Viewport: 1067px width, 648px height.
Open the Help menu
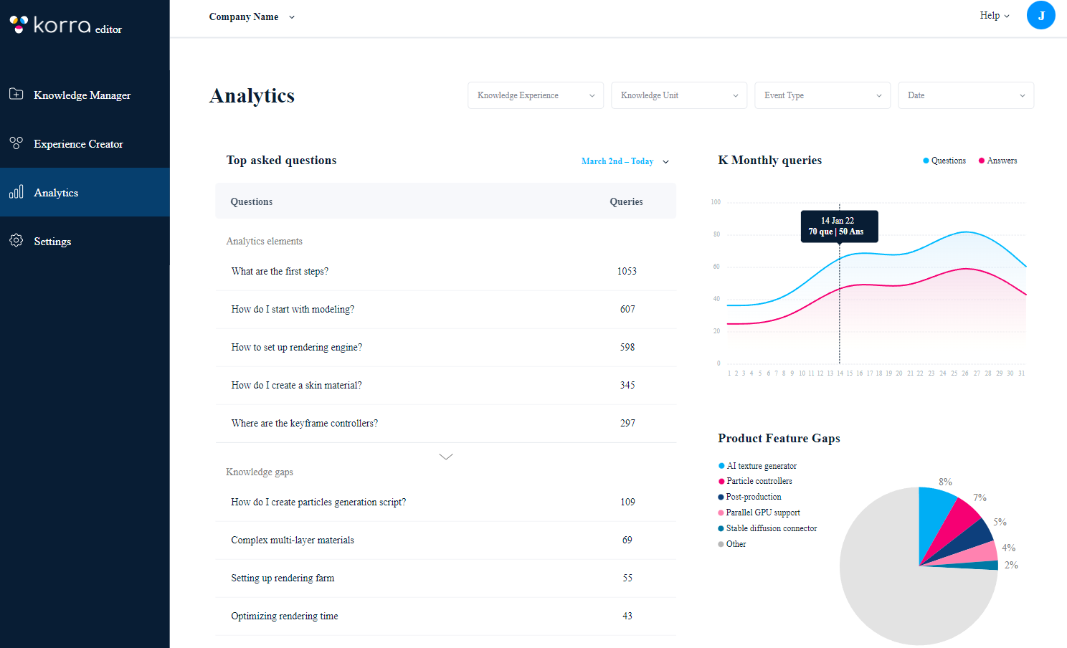[995, 15]
